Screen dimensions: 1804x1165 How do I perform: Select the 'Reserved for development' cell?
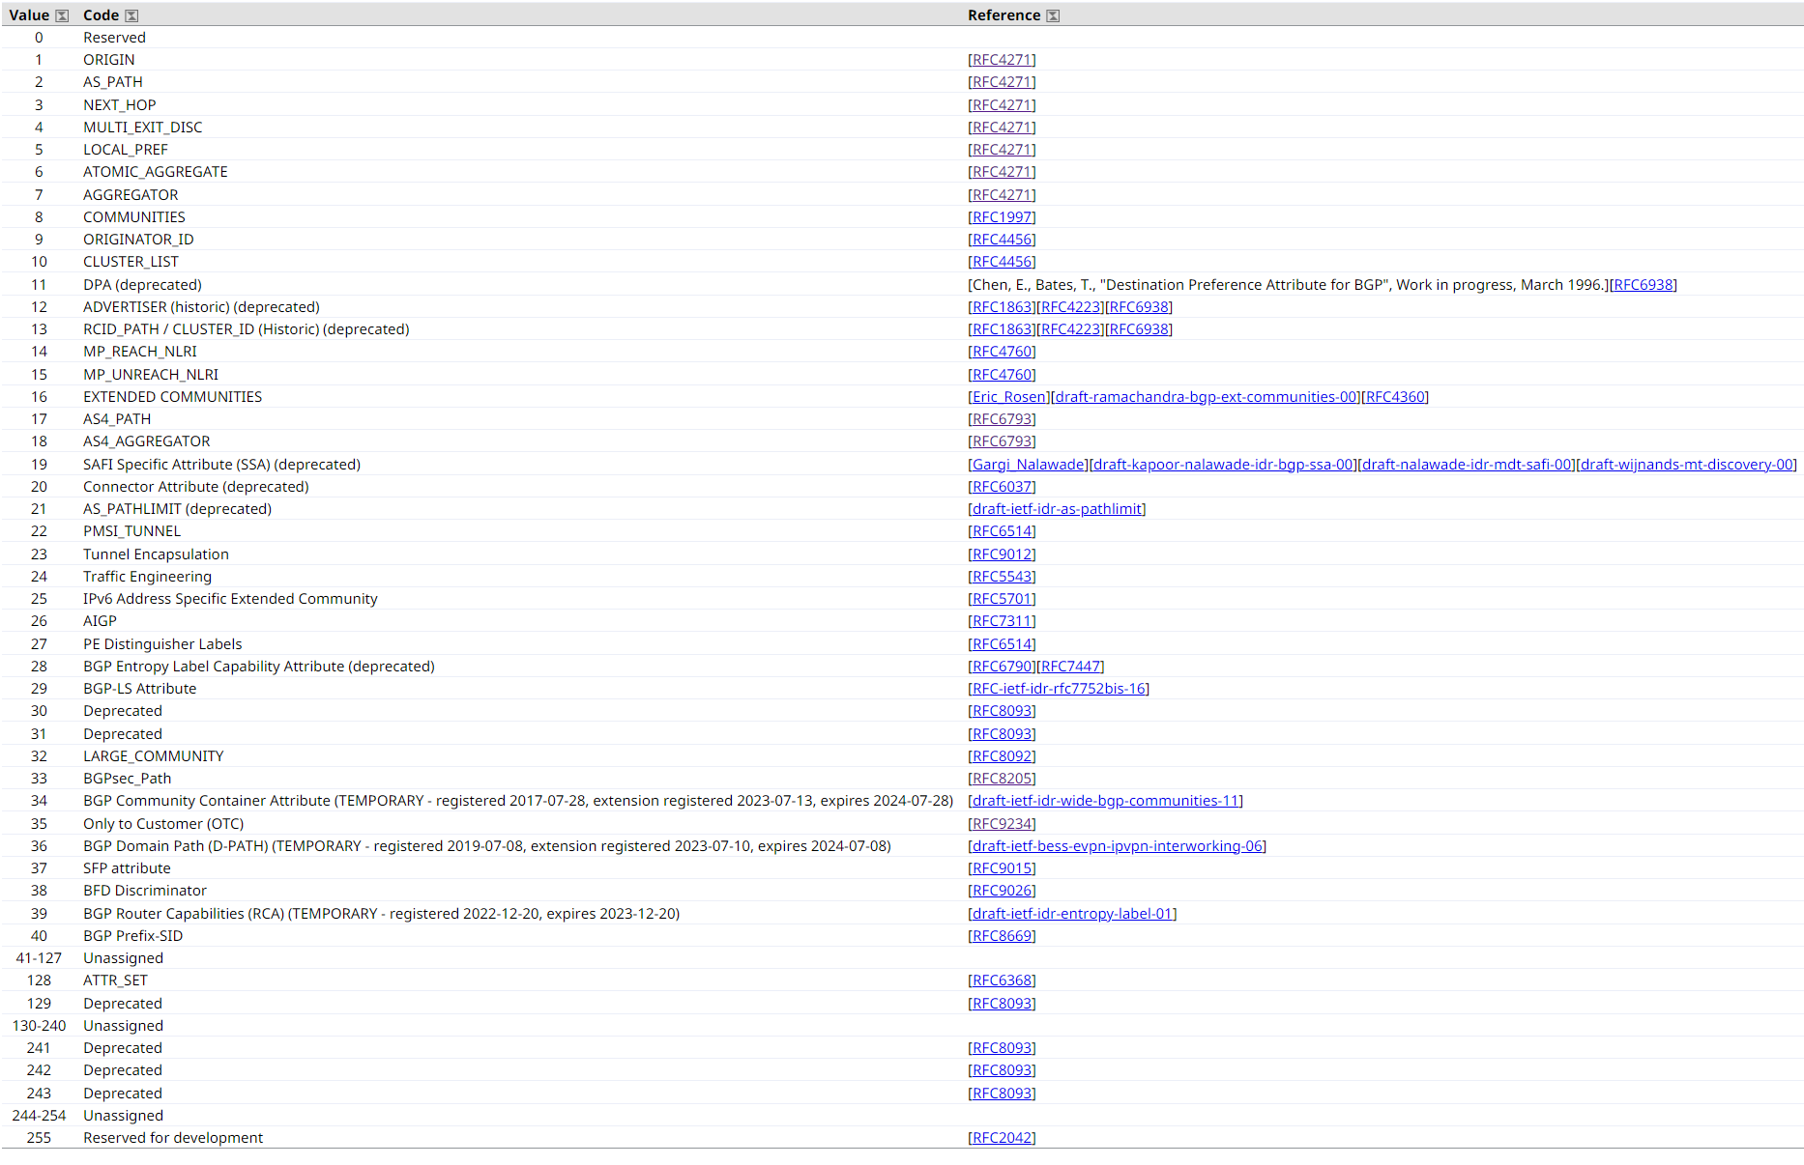tap(173, 1138)
